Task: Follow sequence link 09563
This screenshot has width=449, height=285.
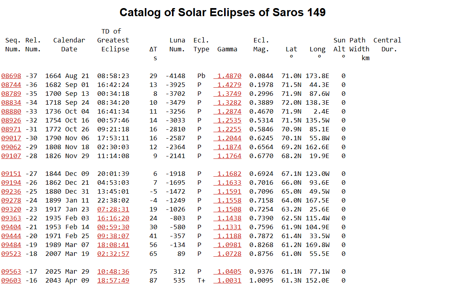Action: [x=11, y=271]
